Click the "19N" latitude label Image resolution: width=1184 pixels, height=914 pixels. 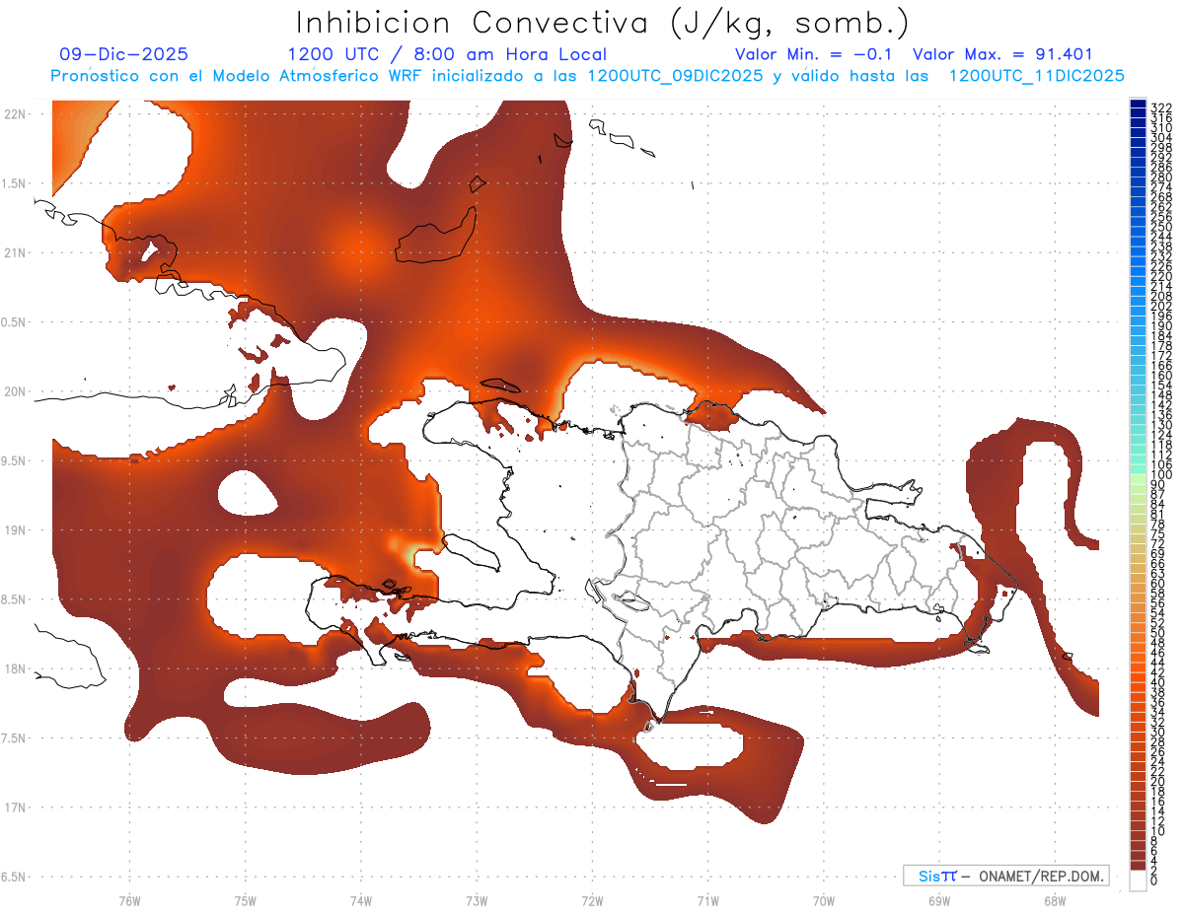click(15, 530)
